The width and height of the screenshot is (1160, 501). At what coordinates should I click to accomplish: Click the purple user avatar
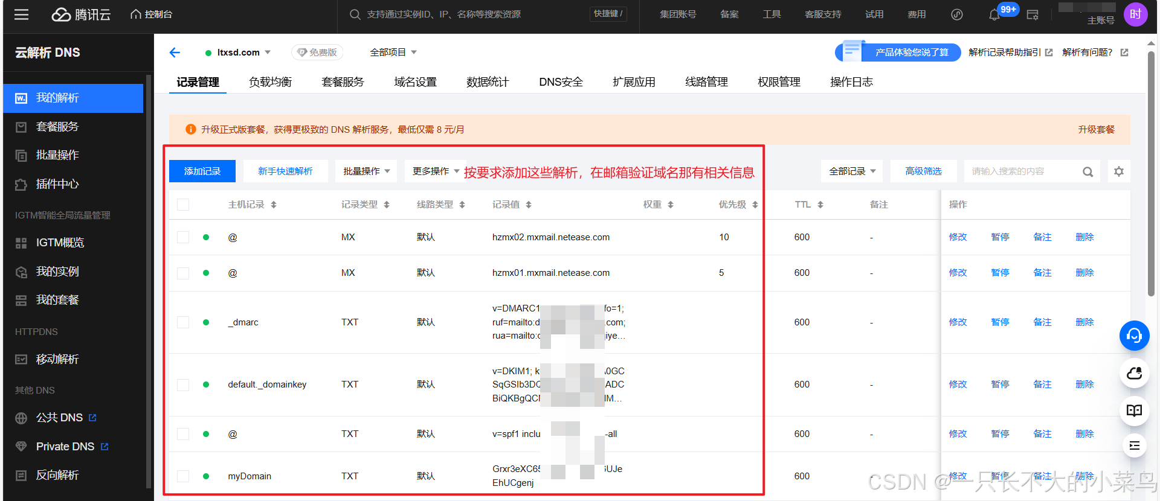click(1135, 14)
